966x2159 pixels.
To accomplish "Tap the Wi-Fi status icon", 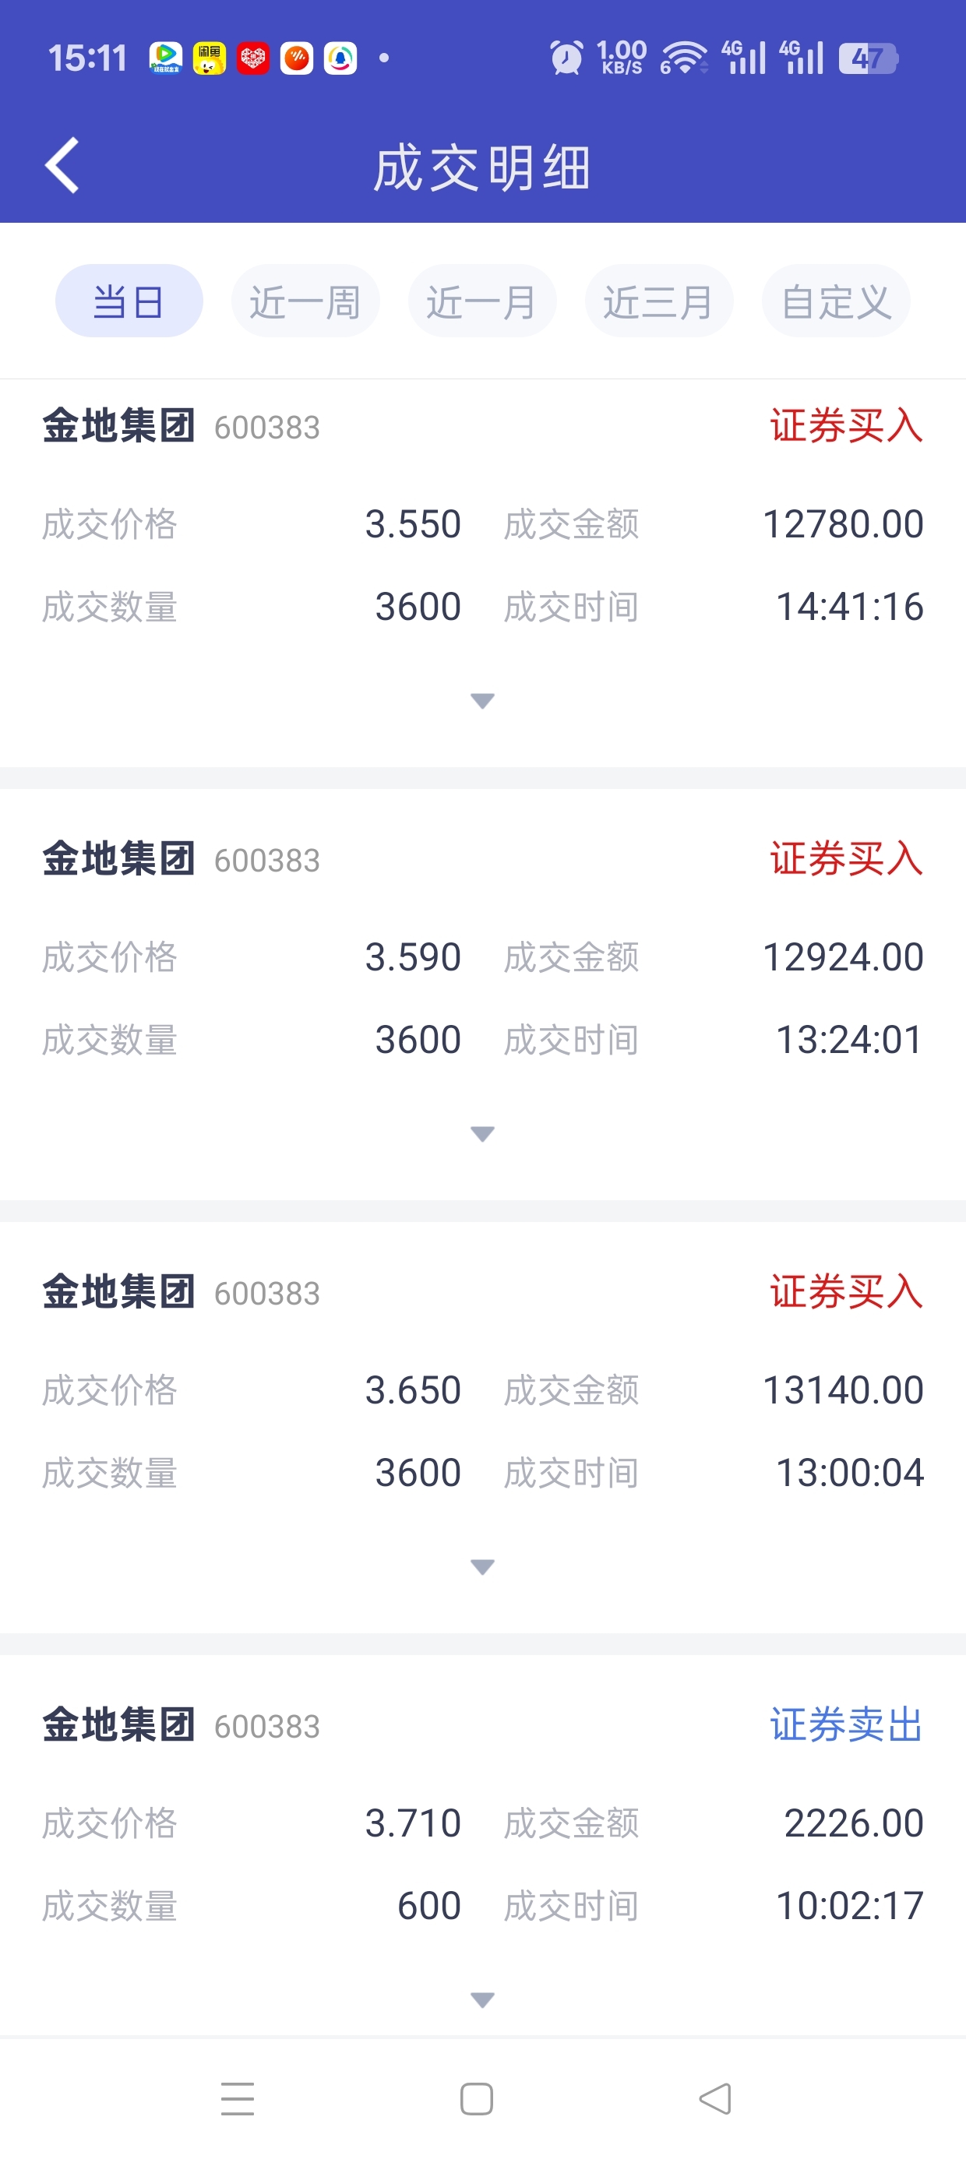I will pyautogui.click(x=683, y=58).
